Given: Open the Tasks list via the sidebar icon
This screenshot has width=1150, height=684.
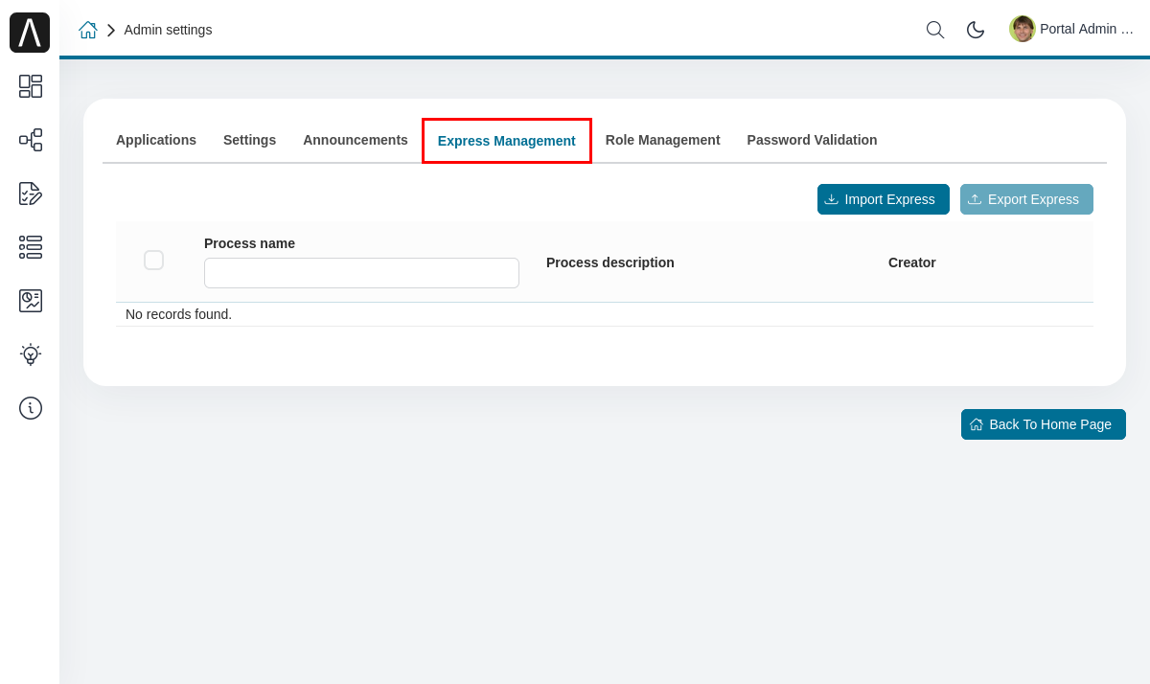Looking at the screenshot, I should pyautogui.click(x=30, y=194).
